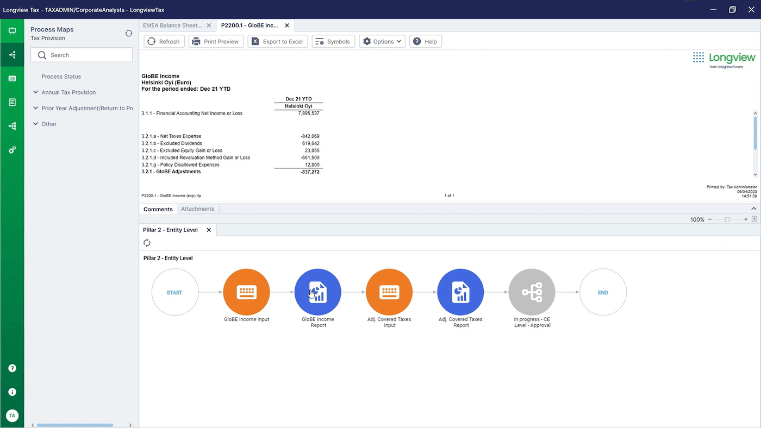Image resolution: width=761 pixels, height=428 pixels.
Task: Open the help question mark in sidebar
Action: pos(12,368)
